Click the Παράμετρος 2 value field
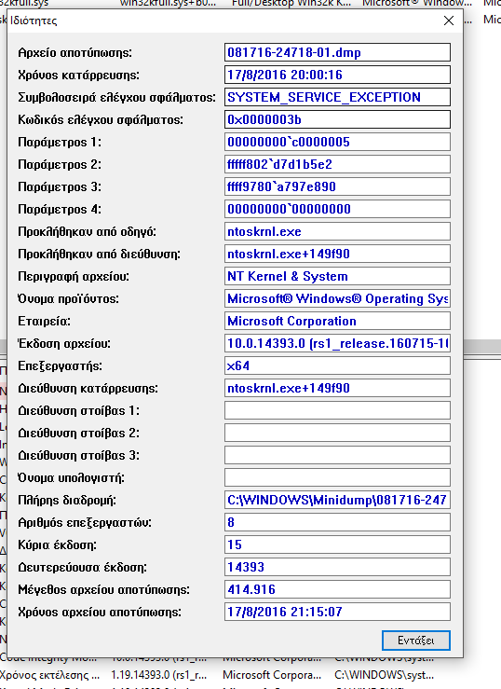Image resolution: width=501 pixels, height=689 pixels. click(337, 164)
